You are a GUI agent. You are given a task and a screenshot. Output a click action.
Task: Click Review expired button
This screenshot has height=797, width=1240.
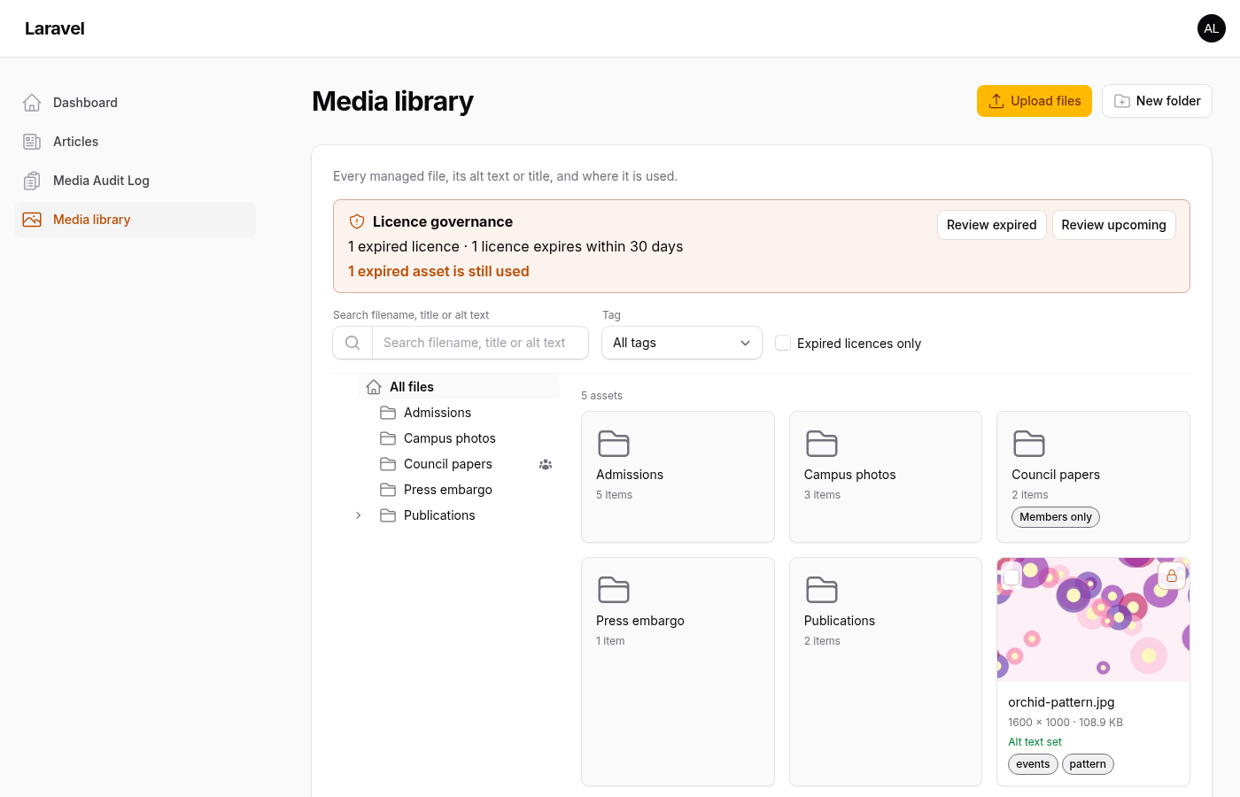click(992, 225)
